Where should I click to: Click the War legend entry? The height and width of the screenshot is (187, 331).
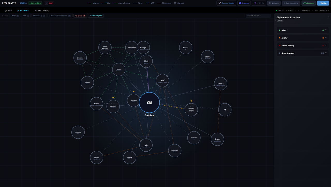pyautogui.click(x=106, y=3)
